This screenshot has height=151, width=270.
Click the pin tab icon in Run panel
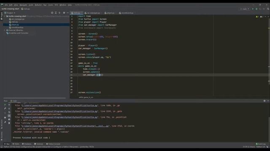coord(5,122)
